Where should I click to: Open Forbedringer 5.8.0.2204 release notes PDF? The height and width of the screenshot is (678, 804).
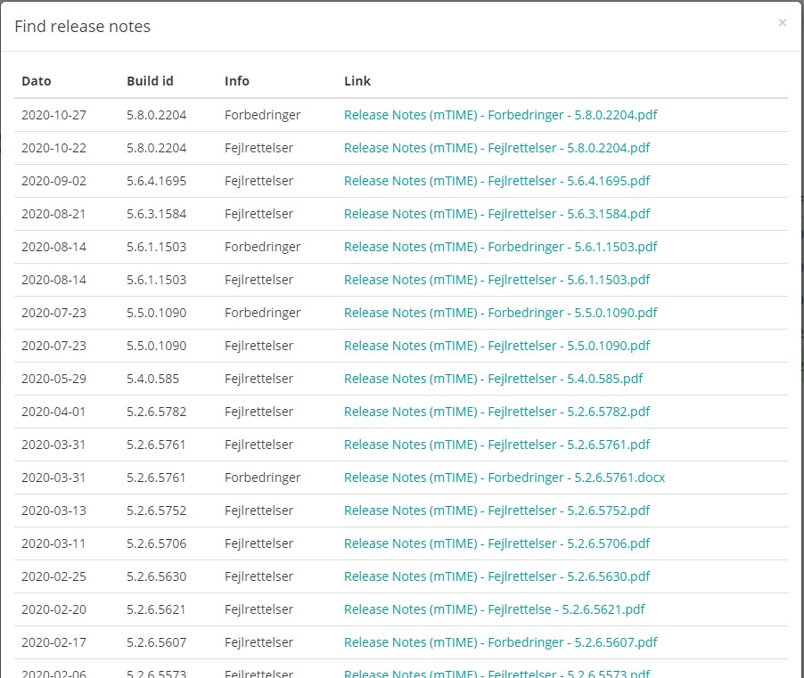(x=500, y=115)
